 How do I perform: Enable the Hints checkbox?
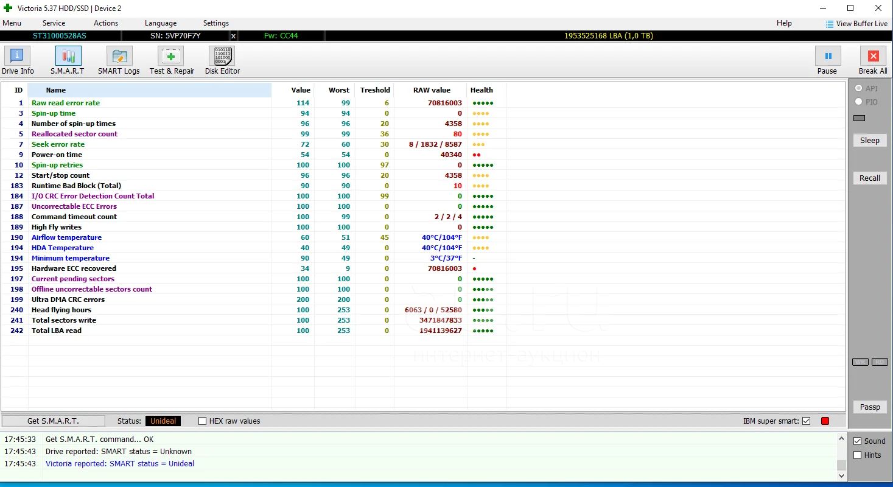click(x=857, y=455)
